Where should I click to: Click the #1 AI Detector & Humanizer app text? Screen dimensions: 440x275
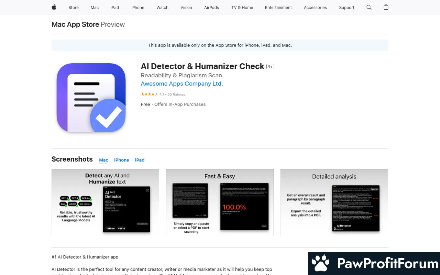(x=85, y=257)
